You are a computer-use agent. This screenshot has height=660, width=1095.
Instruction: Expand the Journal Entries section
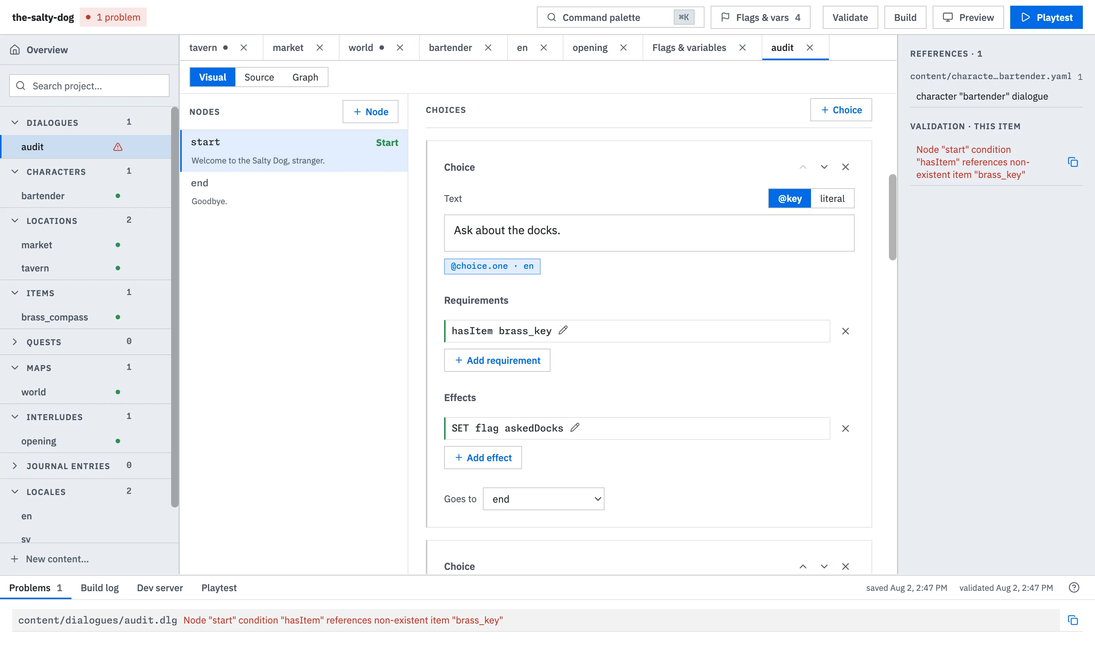coord(15,465)
